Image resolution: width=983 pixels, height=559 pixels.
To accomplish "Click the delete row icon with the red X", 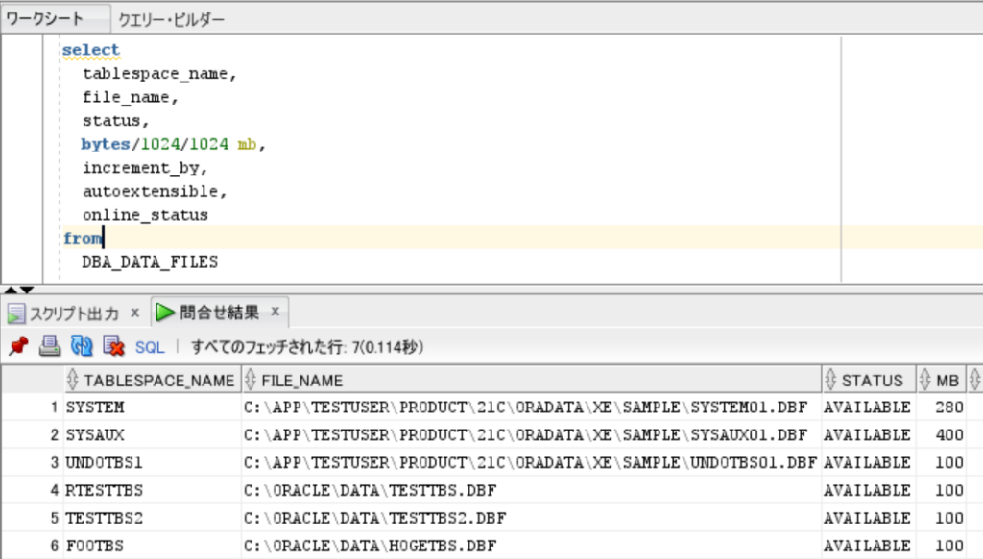I will tap(114, 346).
